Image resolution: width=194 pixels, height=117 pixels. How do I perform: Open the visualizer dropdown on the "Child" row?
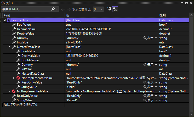click(156, 87)
